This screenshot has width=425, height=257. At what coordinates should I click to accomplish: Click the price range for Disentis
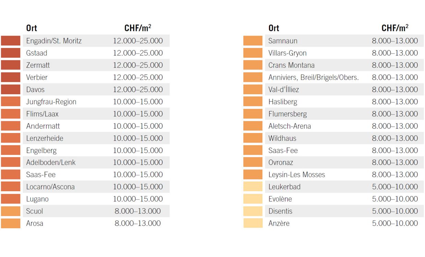pos(395,211)
